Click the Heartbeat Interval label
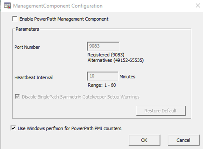This screenshot has height=149, width=203. [33, 77]
